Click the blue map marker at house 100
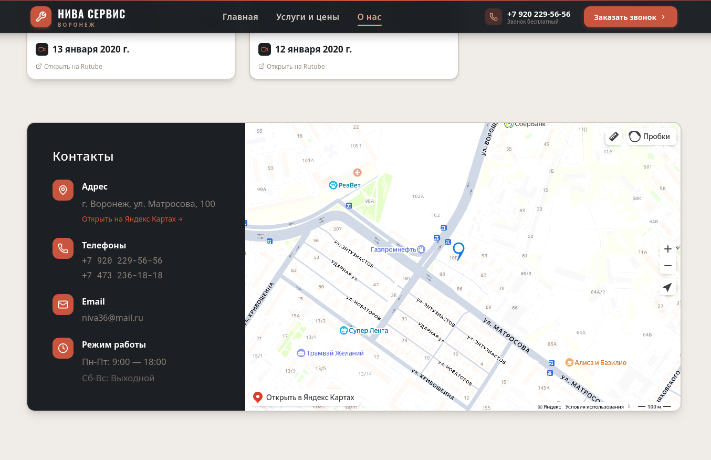The width and height of the screenshot is (711, 460). (458, 250)
